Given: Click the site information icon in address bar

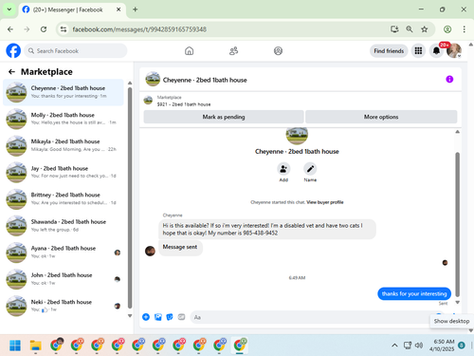Looking at the screenshot, I should (64, 29).
